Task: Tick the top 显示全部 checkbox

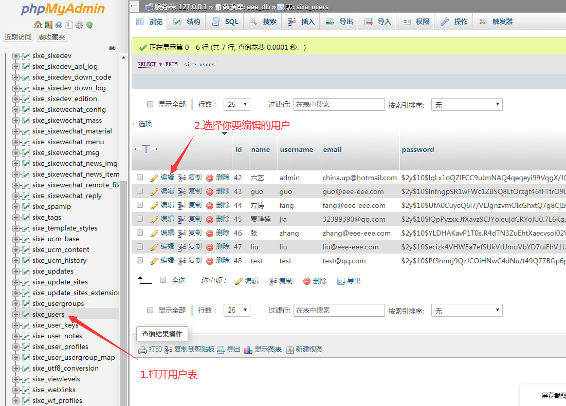Action: click(x=150, y=104)
